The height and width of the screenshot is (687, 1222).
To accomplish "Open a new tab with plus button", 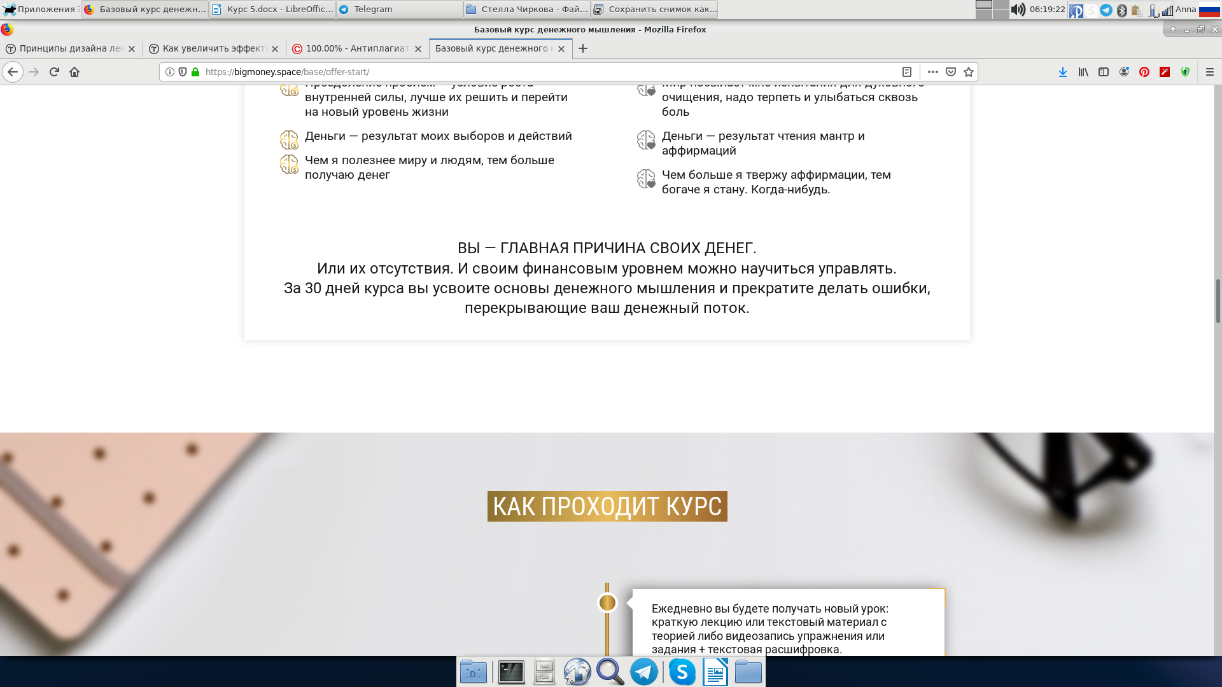I will (x=582, y=48).
